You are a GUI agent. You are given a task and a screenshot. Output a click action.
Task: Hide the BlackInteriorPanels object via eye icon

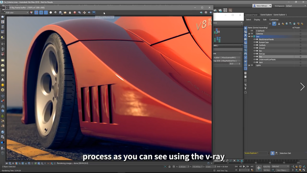click(x=255, y=39)
